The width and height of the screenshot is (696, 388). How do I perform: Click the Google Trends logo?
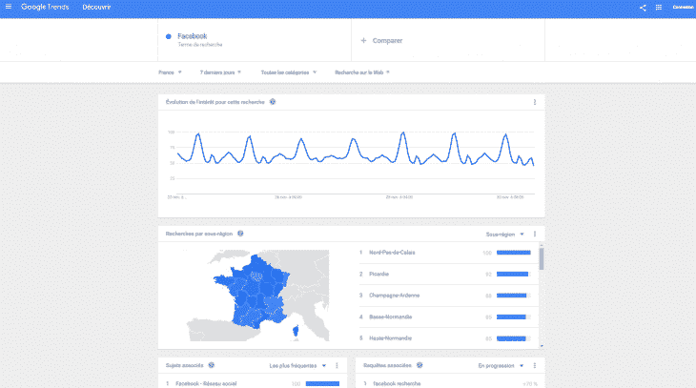pyautogui.click(x=45, y=7)
